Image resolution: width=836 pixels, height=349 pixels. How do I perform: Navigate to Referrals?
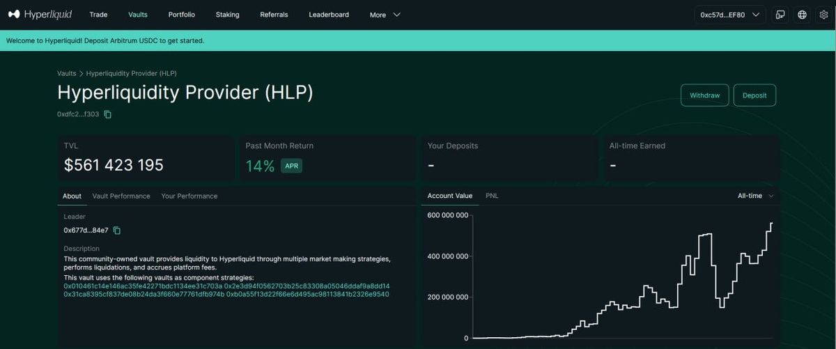[x=274, y=15]
